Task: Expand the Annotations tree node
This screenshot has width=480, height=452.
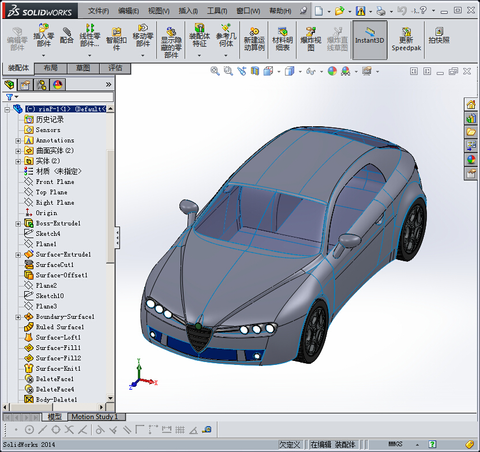Action: click(x=18, y=141)
